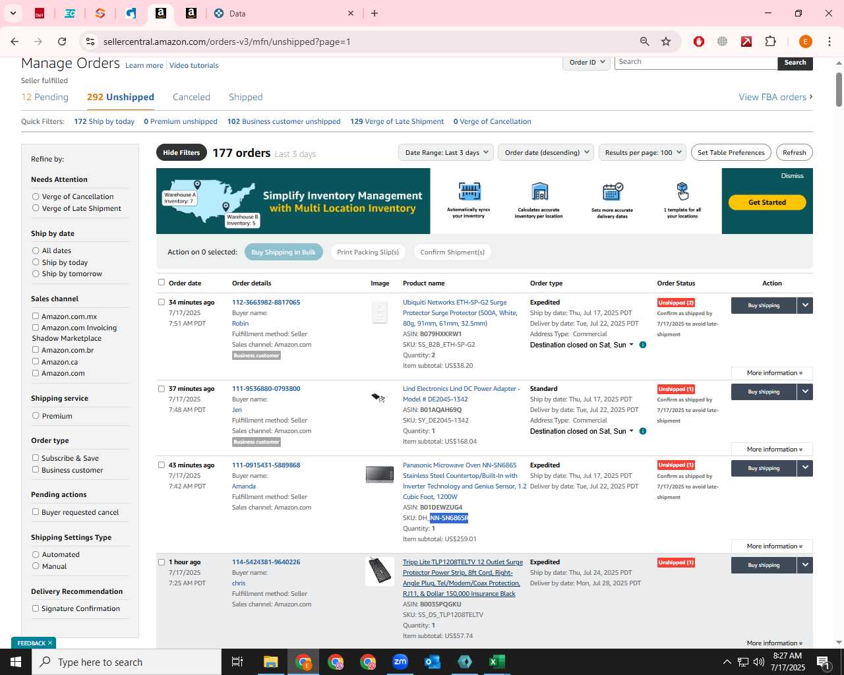Click Get Started on inventory banner
The width and height of the screenshot is (844, 675).
(768, 202)
